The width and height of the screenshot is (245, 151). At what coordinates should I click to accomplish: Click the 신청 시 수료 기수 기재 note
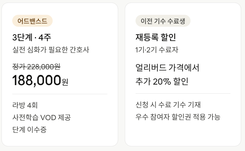point(168,105)
